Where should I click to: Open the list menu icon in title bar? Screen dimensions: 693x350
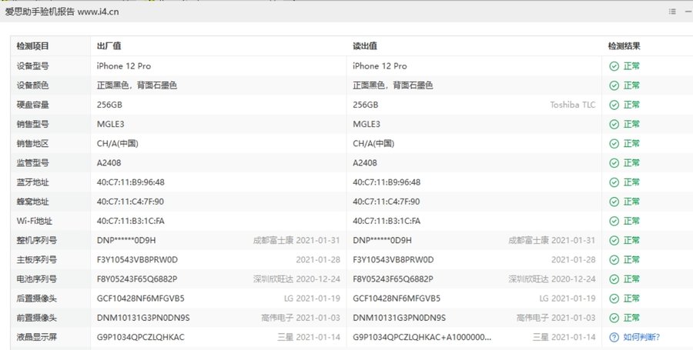pos(672,11)
